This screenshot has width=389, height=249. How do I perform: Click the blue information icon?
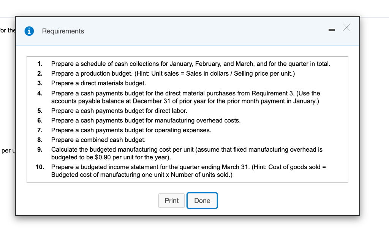click(29, 31)
